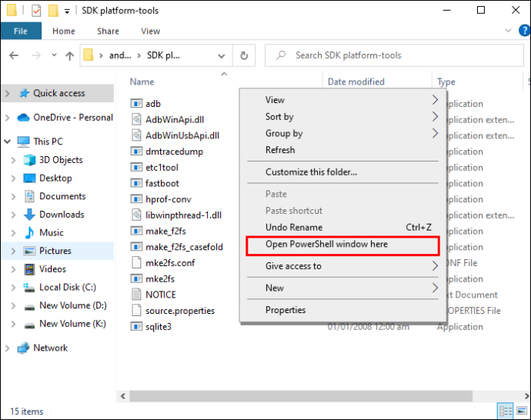Open the Group by submenu
The width and height of the screenshot is (531, 420).
coord(342,133)
